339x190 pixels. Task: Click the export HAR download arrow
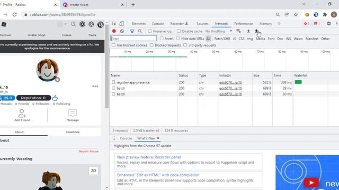(x=256, y=31)
